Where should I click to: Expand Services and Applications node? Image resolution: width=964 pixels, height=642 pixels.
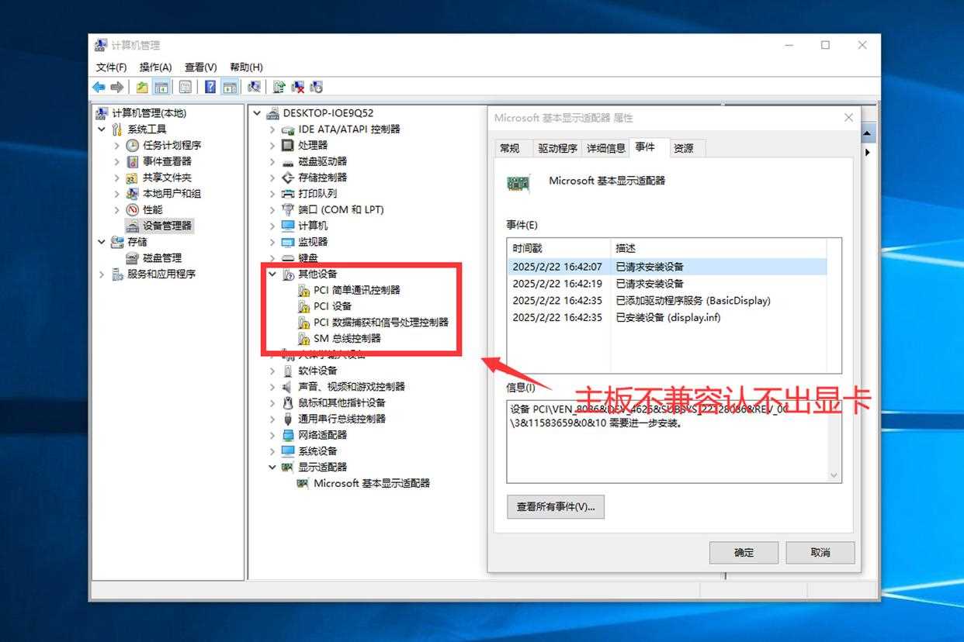pyautogui.click(x=102, y=274)
